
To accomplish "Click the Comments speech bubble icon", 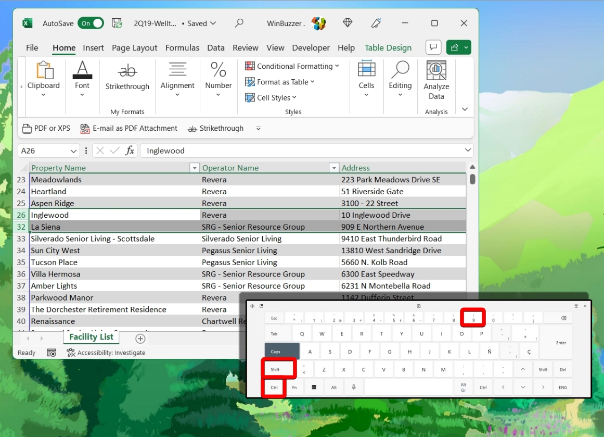I will (x=433, y=47).
